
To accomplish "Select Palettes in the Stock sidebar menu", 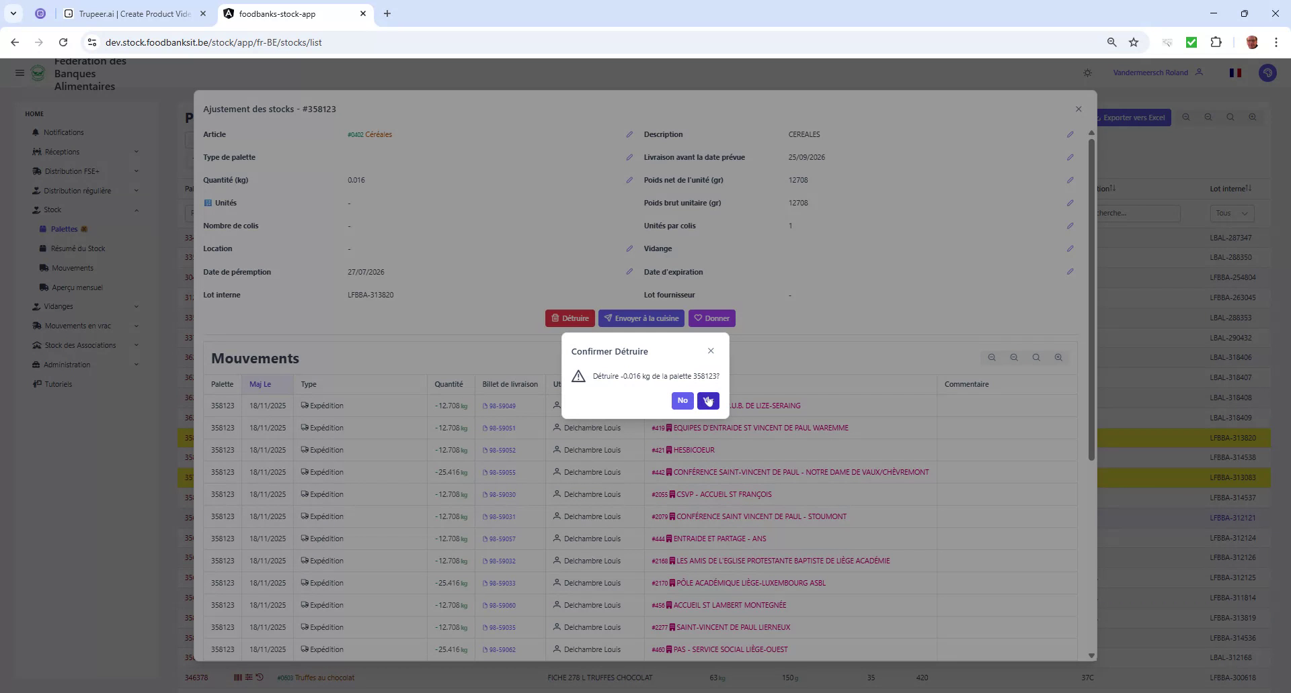I will tap(65, 229).
